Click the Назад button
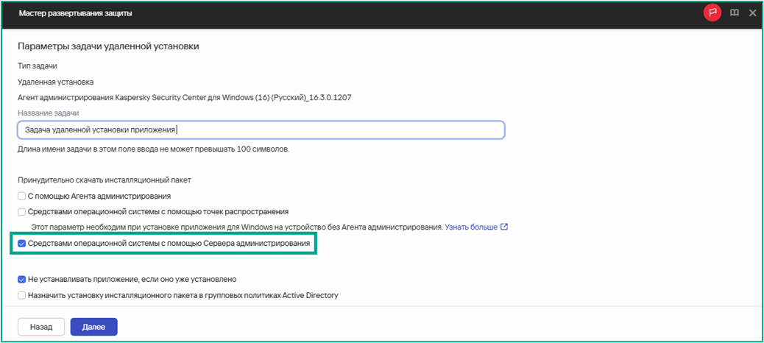 41,327
